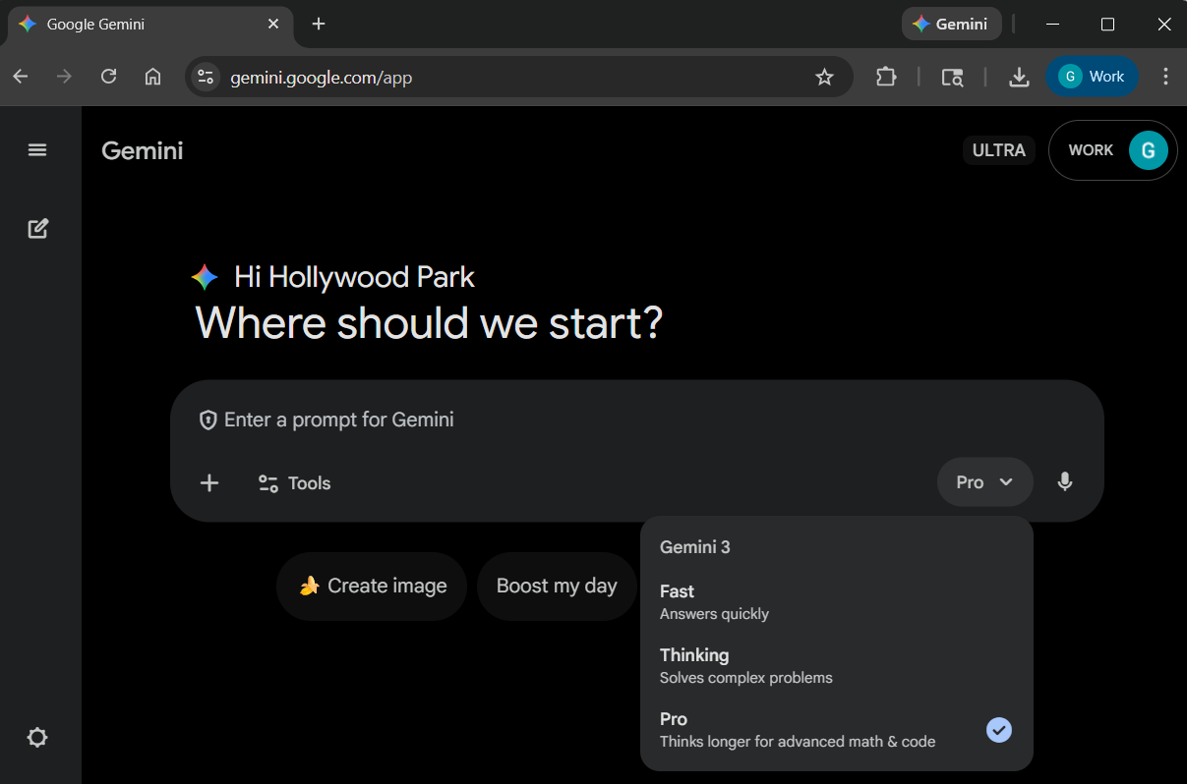Click the ULTRA plan badge
The width and height of the screenshot is (1187, 784).
[x=999, y=150]
